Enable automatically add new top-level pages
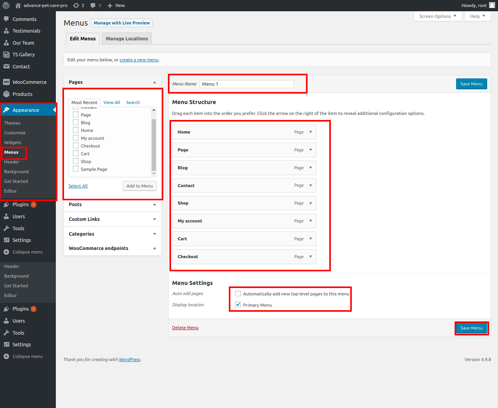Screen dimensions: 498x408 (238, 293)
